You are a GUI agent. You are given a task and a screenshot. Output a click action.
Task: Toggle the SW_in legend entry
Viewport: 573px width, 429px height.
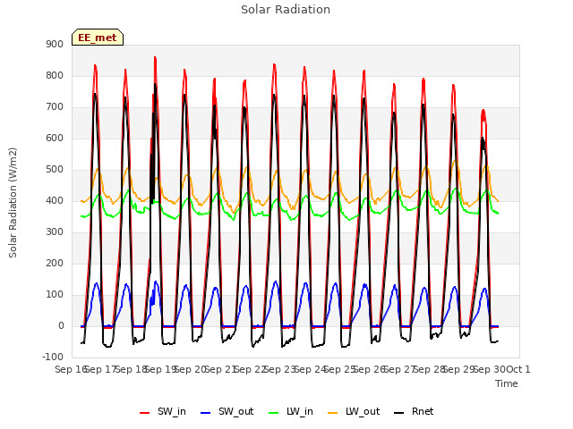[163, 411]
